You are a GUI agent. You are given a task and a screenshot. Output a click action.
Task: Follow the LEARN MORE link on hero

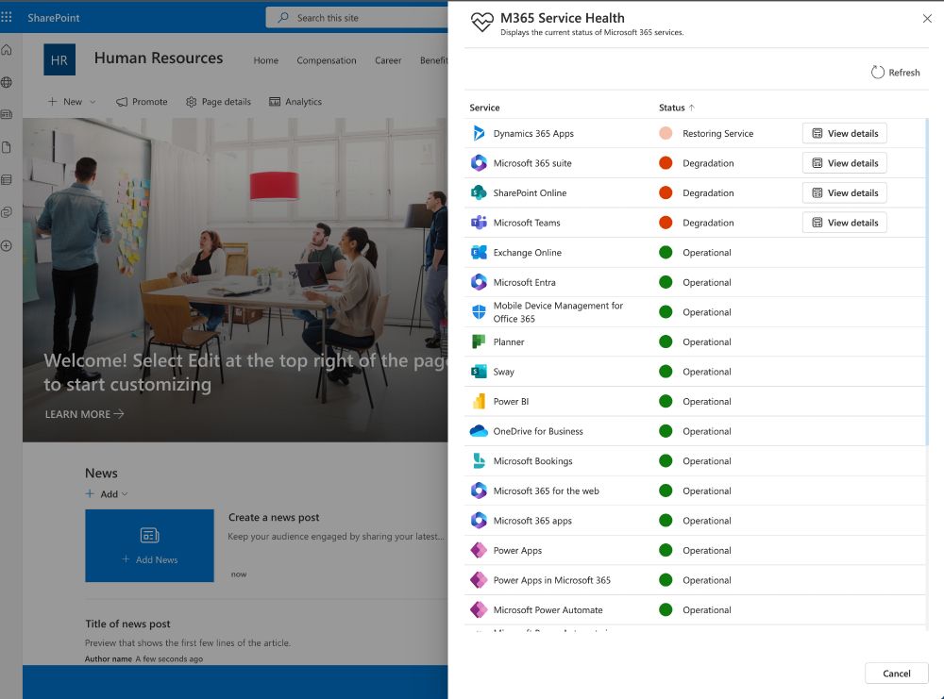click(84, 414)
